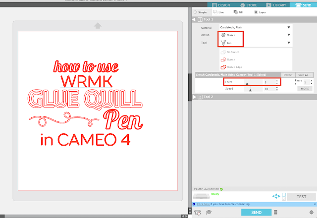Viewport: 317px width, 218px height.
Task: Select the No Sketch option icon
Action: (223, 52)
